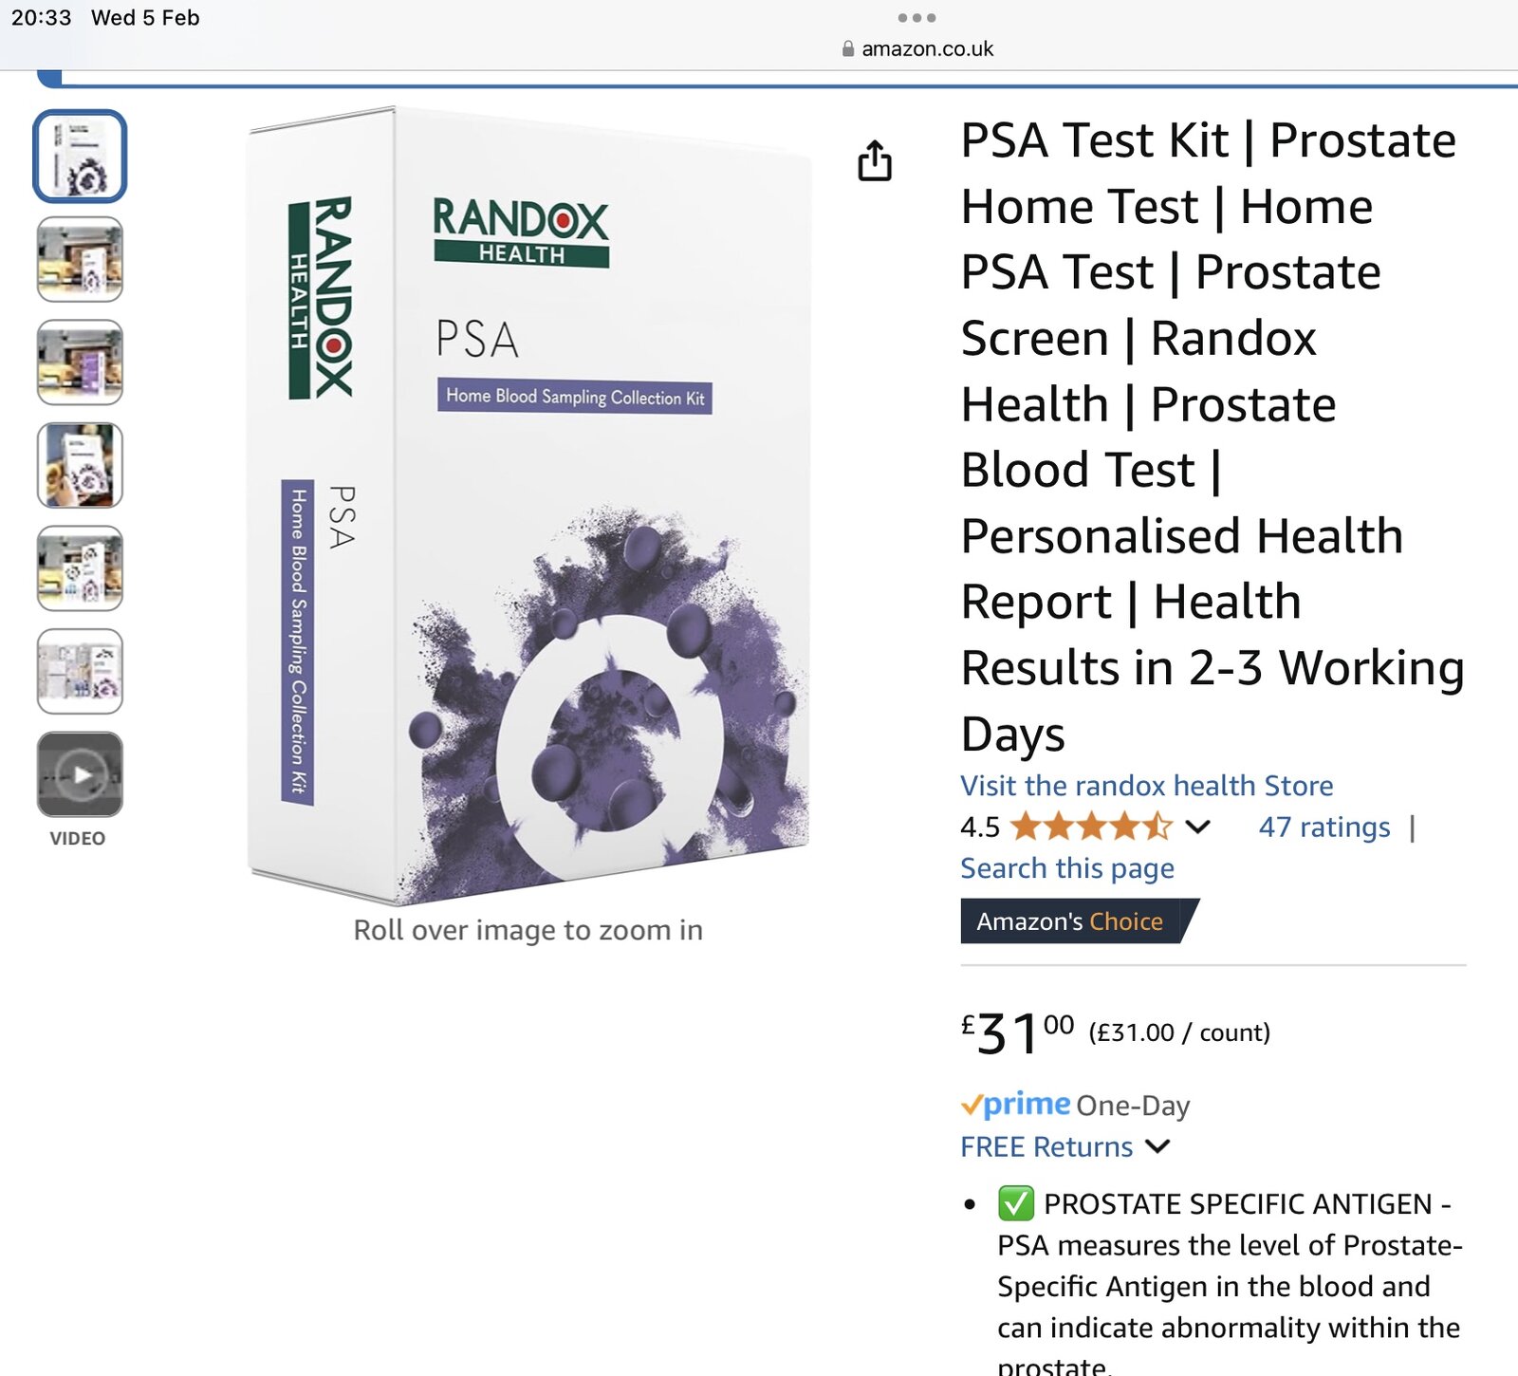Tap the share icon beside product image

pos(875,160)
